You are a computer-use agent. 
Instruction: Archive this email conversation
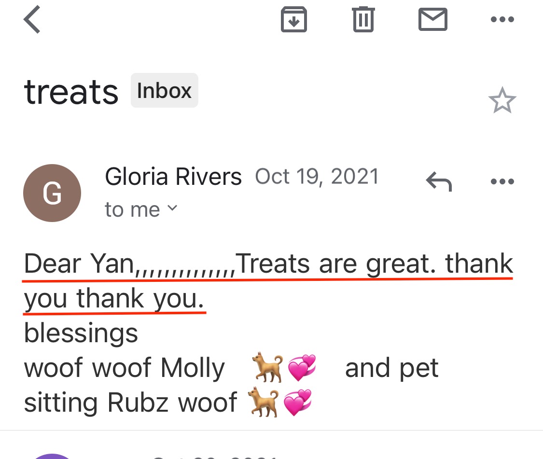(x=294, y=20)
